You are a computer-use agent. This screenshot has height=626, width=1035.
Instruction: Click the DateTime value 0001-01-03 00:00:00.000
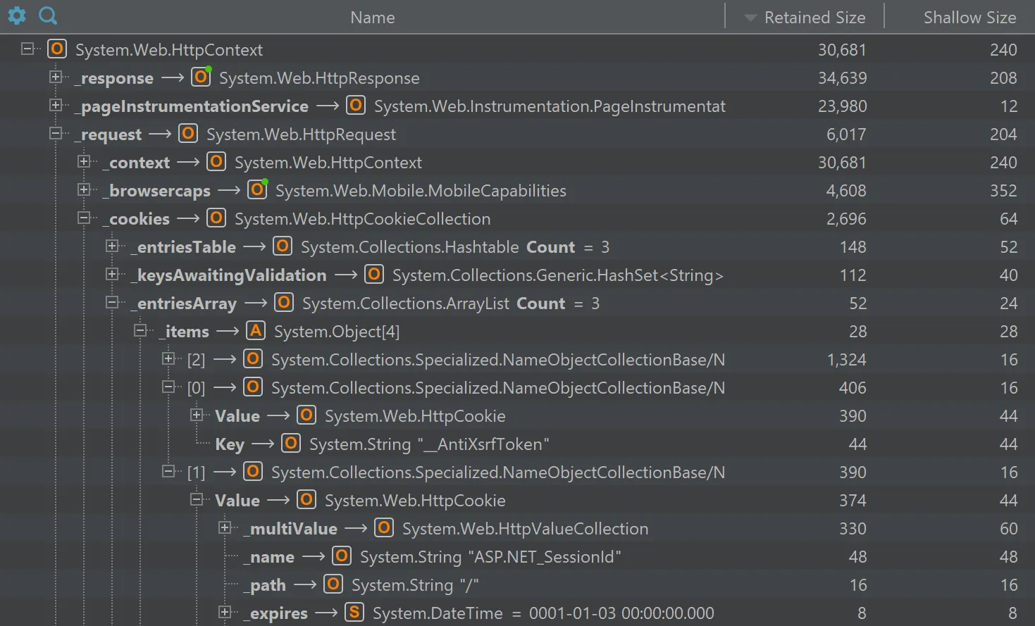621,613
